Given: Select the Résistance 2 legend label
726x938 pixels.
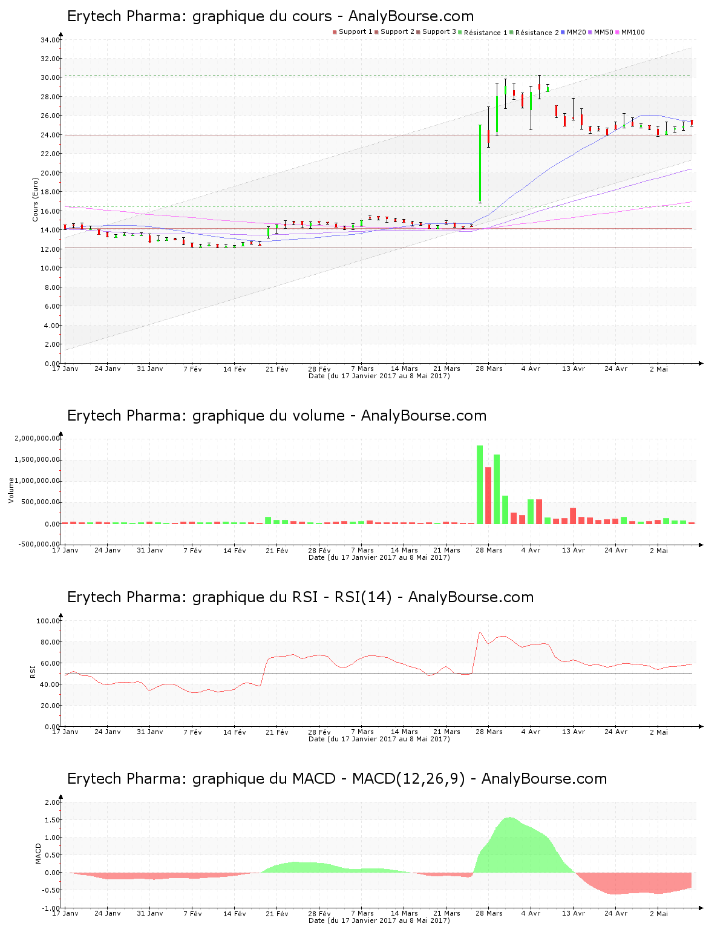Looking at the screenshot, I should coord(537,33).
